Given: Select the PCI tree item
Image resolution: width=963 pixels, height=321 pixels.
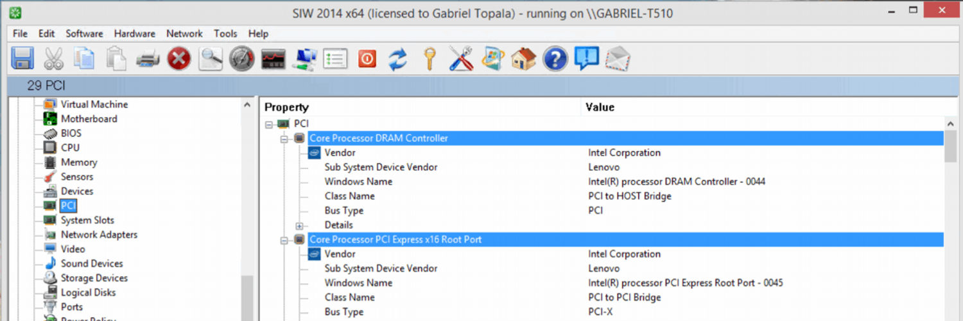Looking at the screenshot, I should [x=68, y=206].
